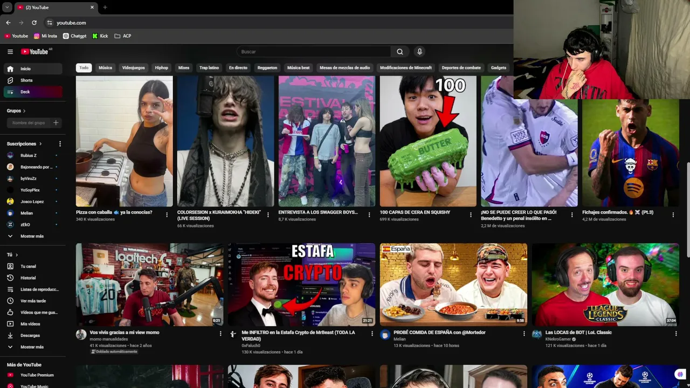Filter by Hiphop chip
Image resolution: width=690 pixels, height=388 pixels.
click(162, 68)
